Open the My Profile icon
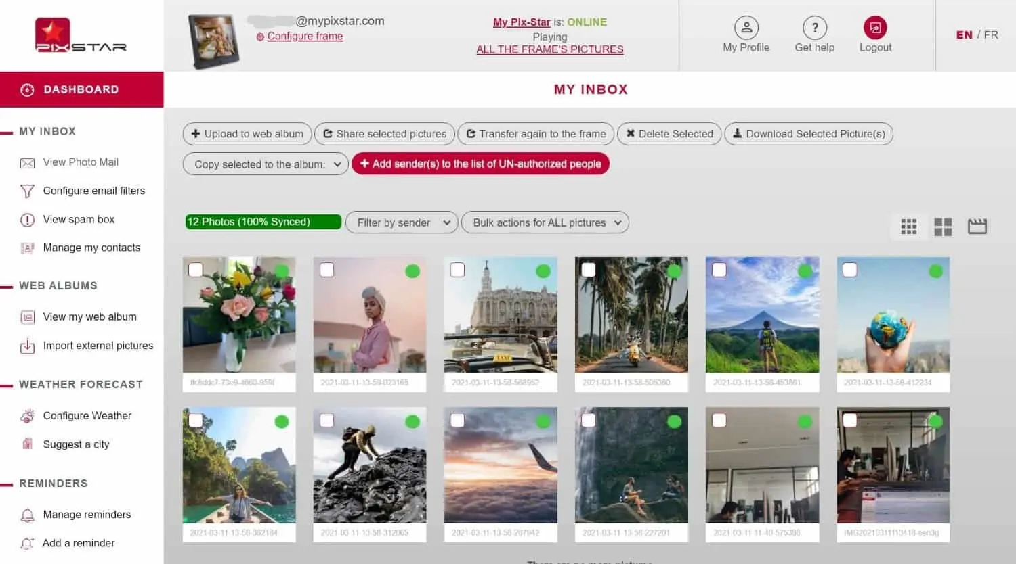The image size is (1016, 564). (x=746, y=28)
